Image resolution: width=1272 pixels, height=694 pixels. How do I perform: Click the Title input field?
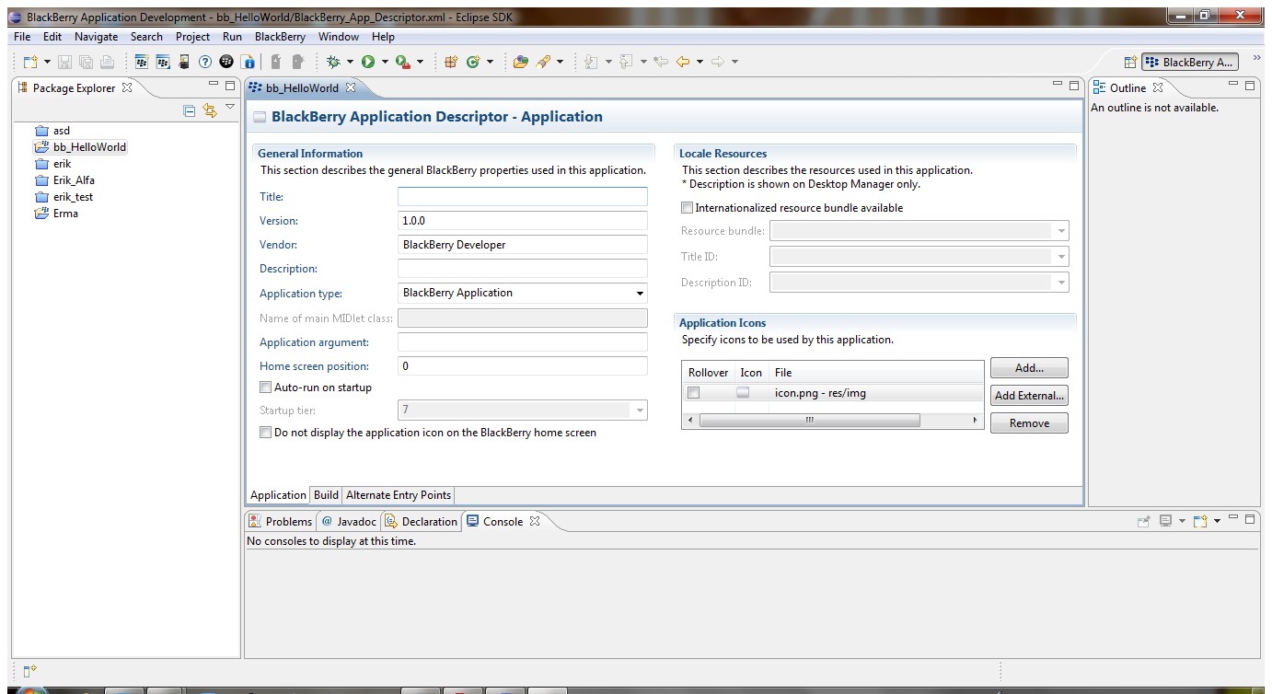coord(523,197)
